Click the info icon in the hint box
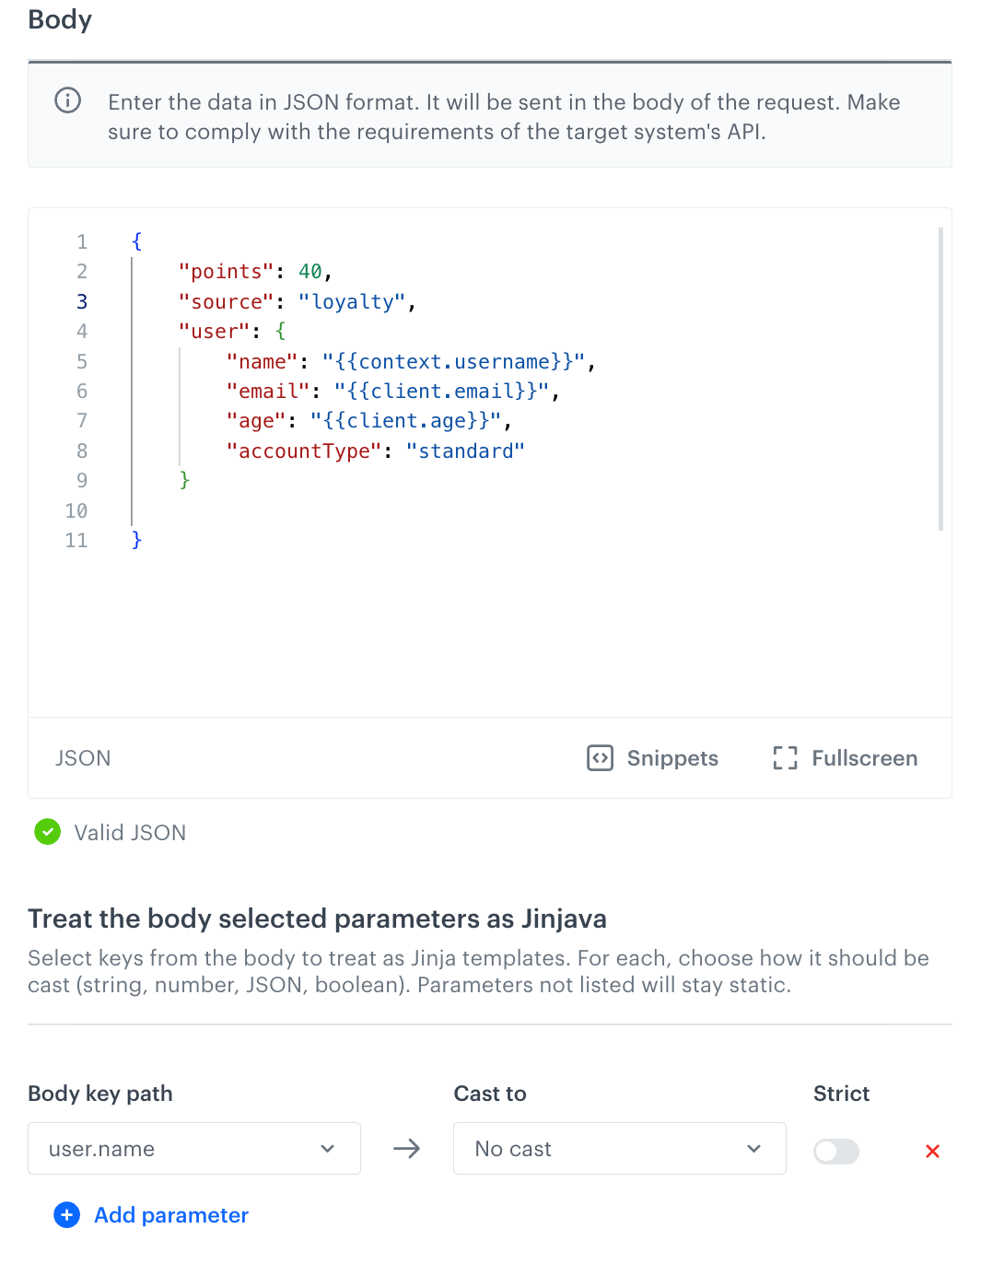Viewport: 1004px width, 1264px height. pyautogui.click(x=68, y=100)
